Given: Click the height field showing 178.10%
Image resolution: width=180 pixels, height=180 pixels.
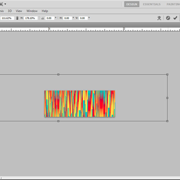Looking at the screenshot, I should point(31,18).
